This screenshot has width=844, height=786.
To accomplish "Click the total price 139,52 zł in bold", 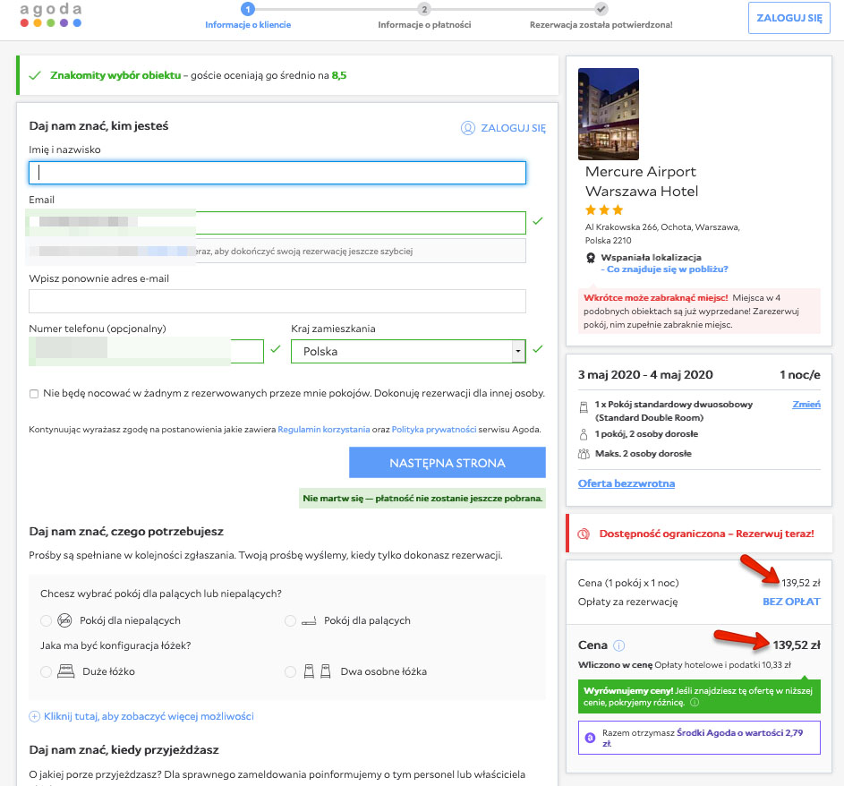I will pos(797,645).
